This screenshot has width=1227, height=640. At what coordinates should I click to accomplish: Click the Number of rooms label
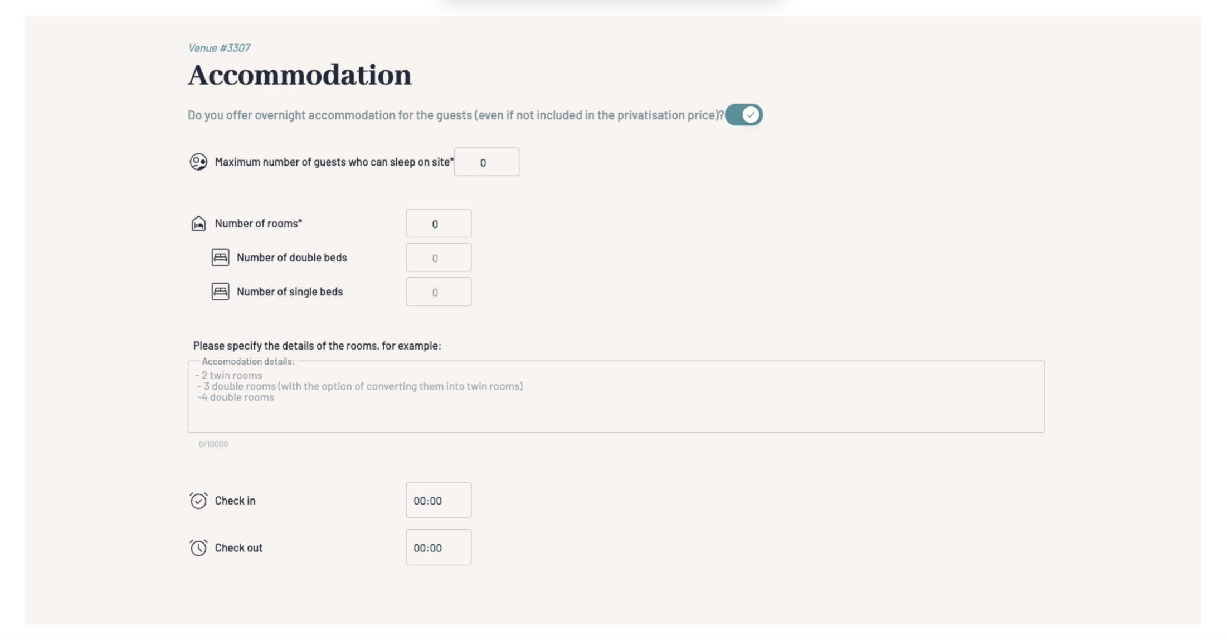258,224
